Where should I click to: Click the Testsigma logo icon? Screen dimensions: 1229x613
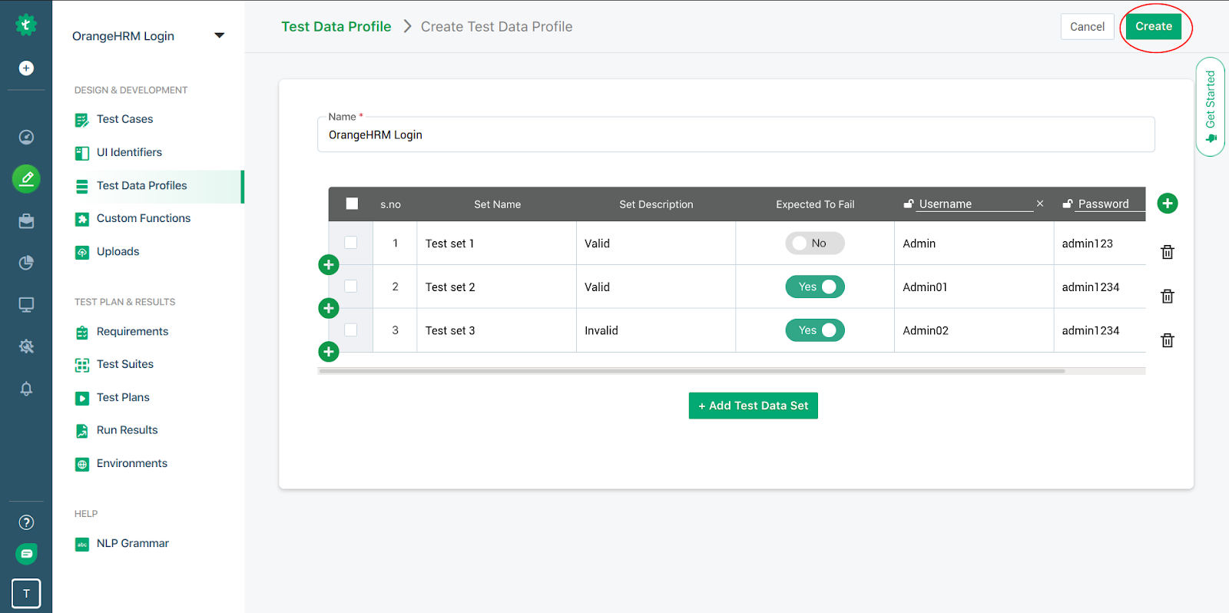tap(26, 25)
